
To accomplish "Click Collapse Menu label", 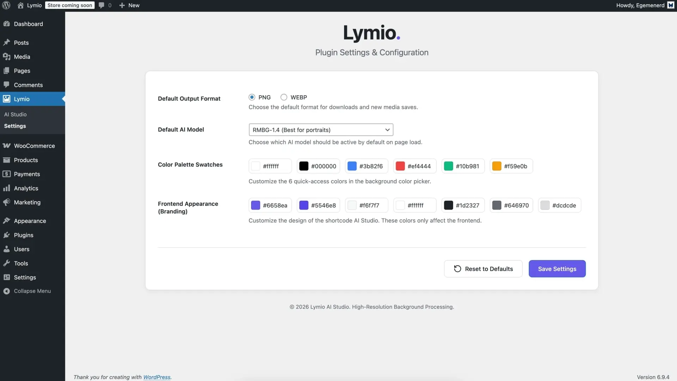I will (32, 291).
